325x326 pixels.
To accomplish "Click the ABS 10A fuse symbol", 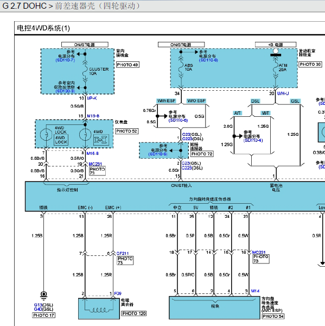I will pos(181,67).
